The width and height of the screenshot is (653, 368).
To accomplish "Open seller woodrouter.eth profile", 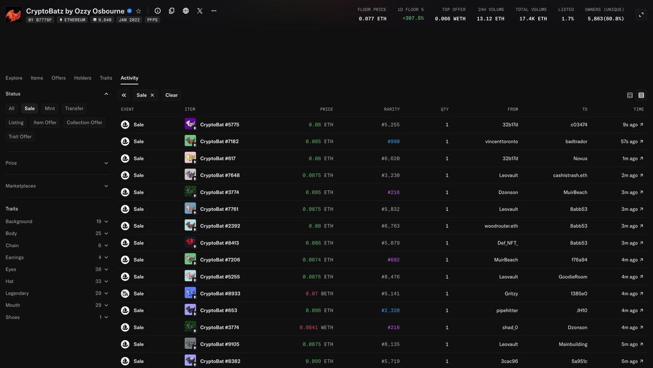I will tap(501, 226).
